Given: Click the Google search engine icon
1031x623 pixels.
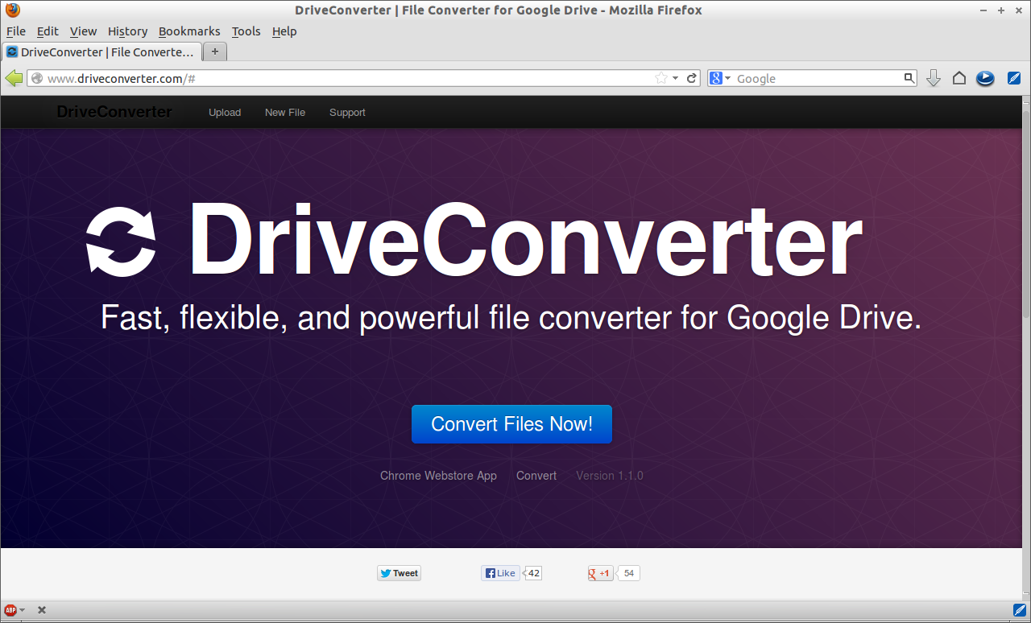Looking at the screenshot, I should coord(715,78).
